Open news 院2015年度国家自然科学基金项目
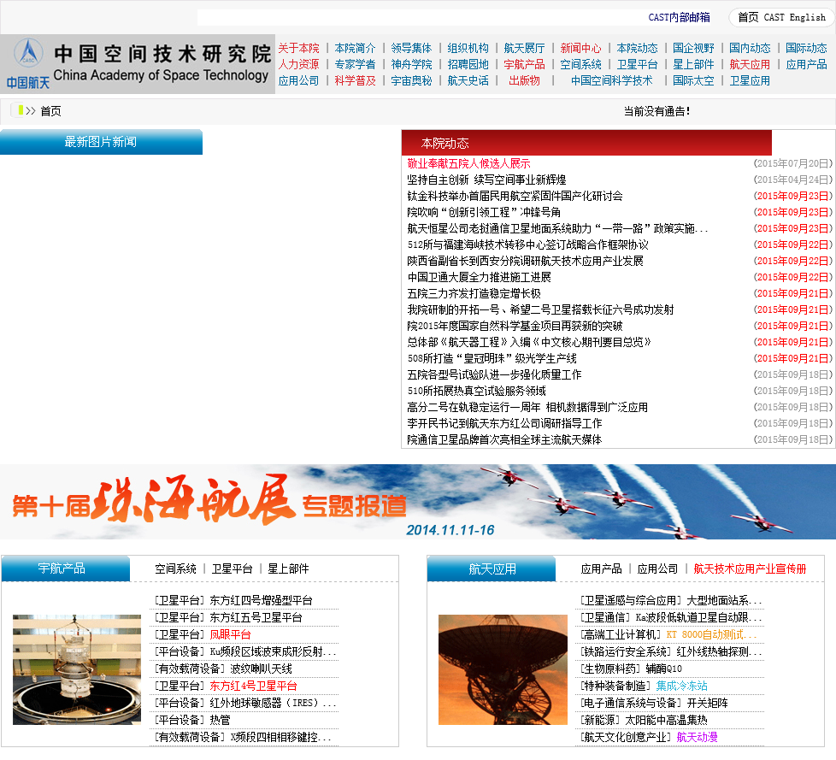836x760 pixels. point(515,326)
